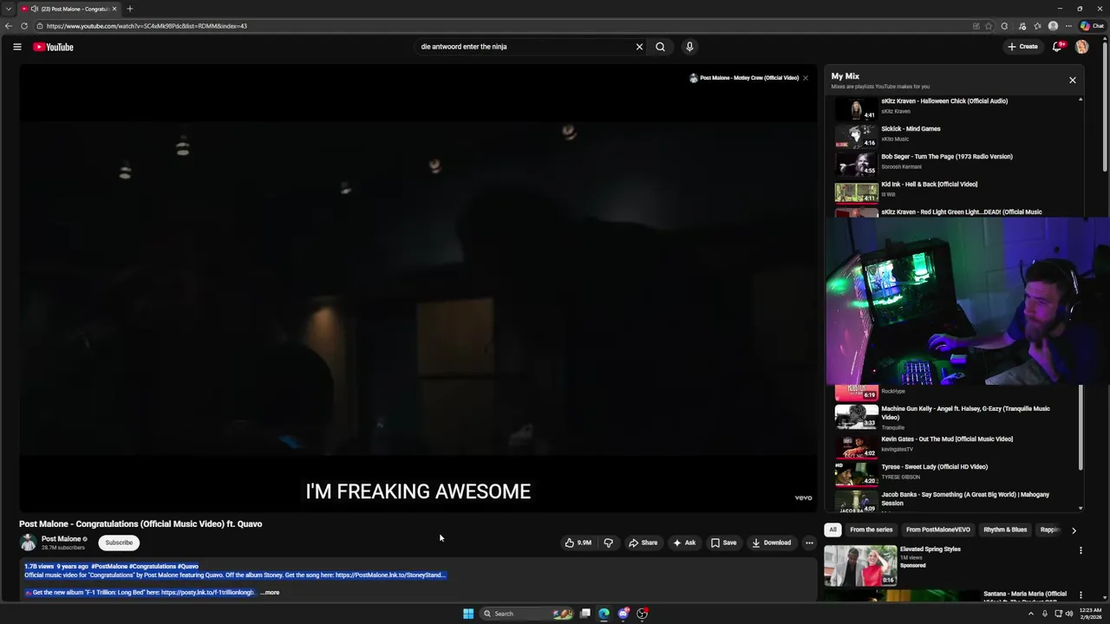1110x624 pixels.
Task: Open the taskbar clock and date
Action: point(1091,614)
